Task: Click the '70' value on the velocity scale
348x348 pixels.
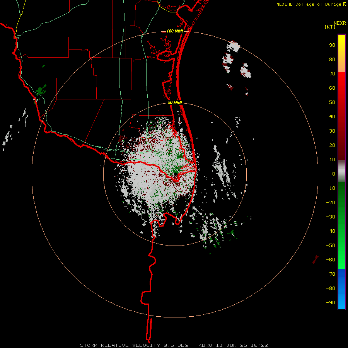Action: tap(332, 74)
